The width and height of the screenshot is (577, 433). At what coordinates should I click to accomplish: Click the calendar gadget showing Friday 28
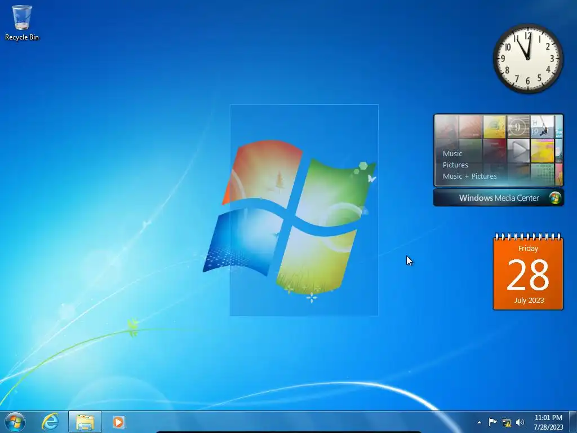click(x=528, y=272)
